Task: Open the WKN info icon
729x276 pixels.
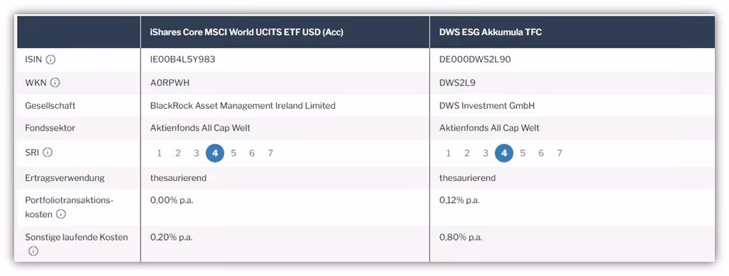Action: click(55, 83)
